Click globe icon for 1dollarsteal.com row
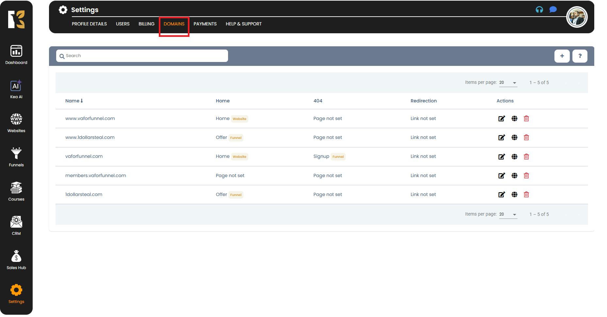Screen dimensions: 607x317 514,195
